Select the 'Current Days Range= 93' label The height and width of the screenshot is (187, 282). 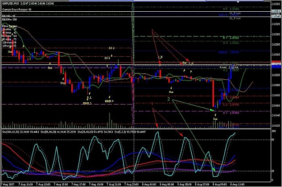click(17, 9)
